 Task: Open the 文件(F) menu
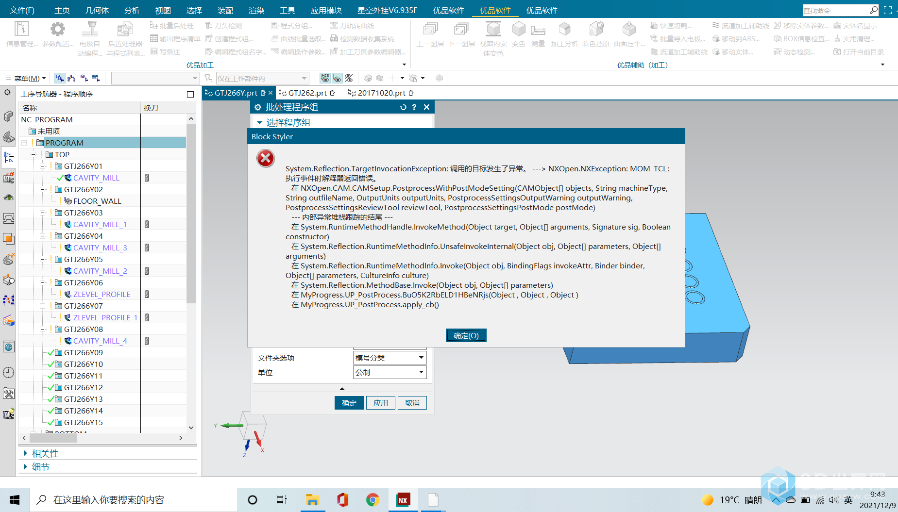22,10
